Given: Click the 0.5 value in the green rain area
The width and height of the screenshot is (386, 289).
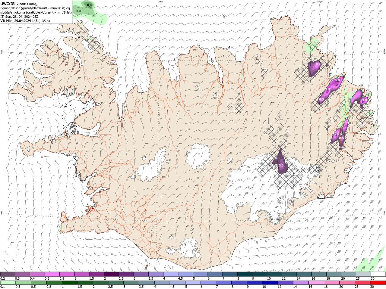Looking at the screenshot, I should tap(79, 11).
